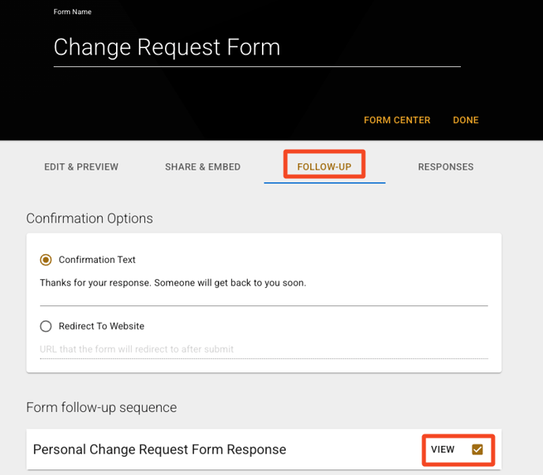
Task: Uncheck the follow-up sequence checkbox
Action: [477, 450]
